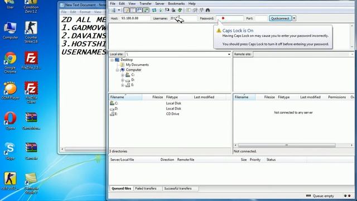Open the Quickconnect history dropdown arrow
The height and width of the screenshot is (201, 357).
(294, 18)
